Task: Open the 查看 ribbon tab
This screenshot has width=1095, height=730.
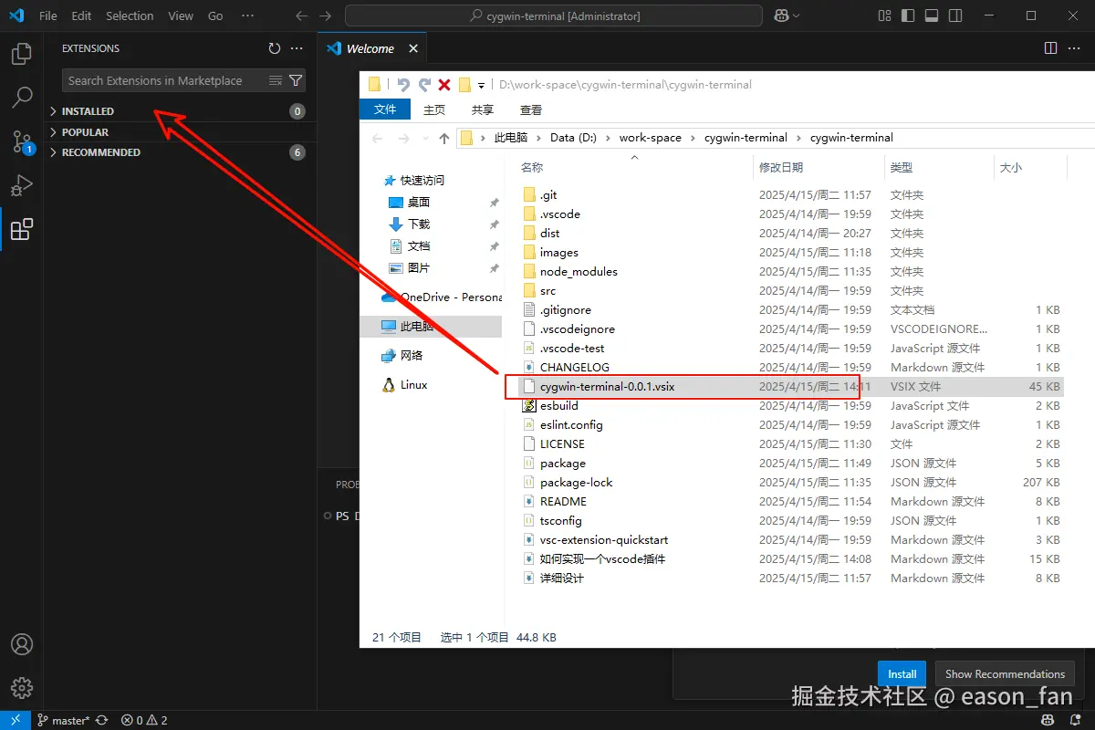Action: pos(531,109)
